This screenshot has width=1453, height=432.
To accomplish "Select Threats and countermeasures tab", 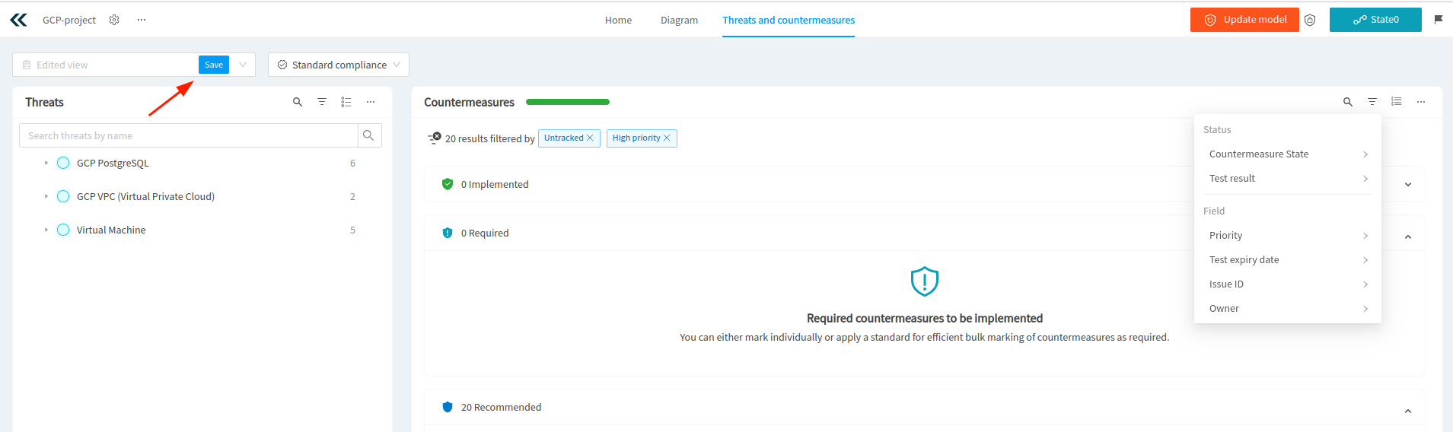I will tap(789, 20).
